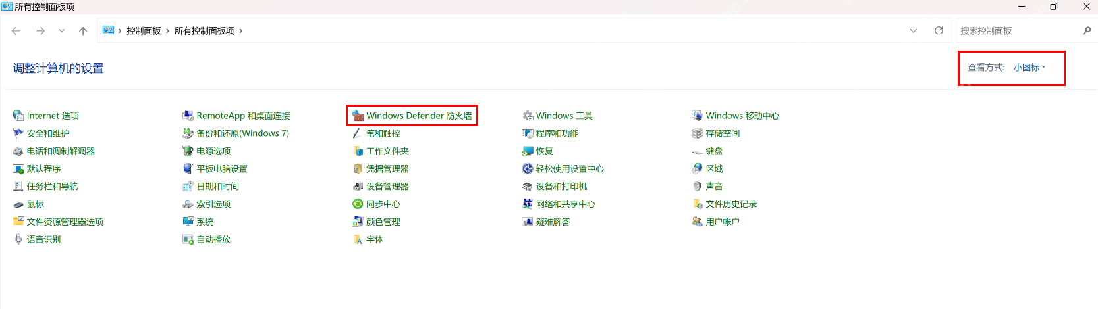Screen dimensions: 1098x309
Task: Click the 设备管理器 icon
Action: [x=358, y=187]
